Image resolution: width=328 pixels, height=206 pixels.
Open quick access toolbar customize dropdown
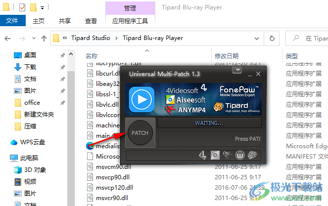click(42, 8)
